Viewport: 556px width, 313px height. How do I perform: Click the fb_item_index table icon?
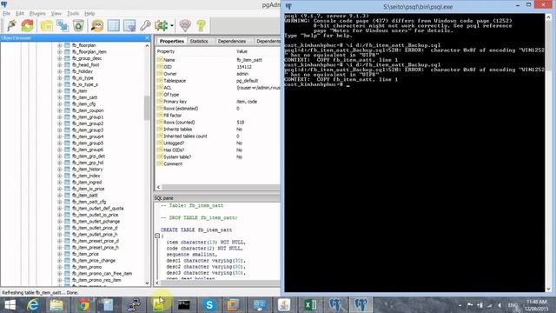point(67,176)
